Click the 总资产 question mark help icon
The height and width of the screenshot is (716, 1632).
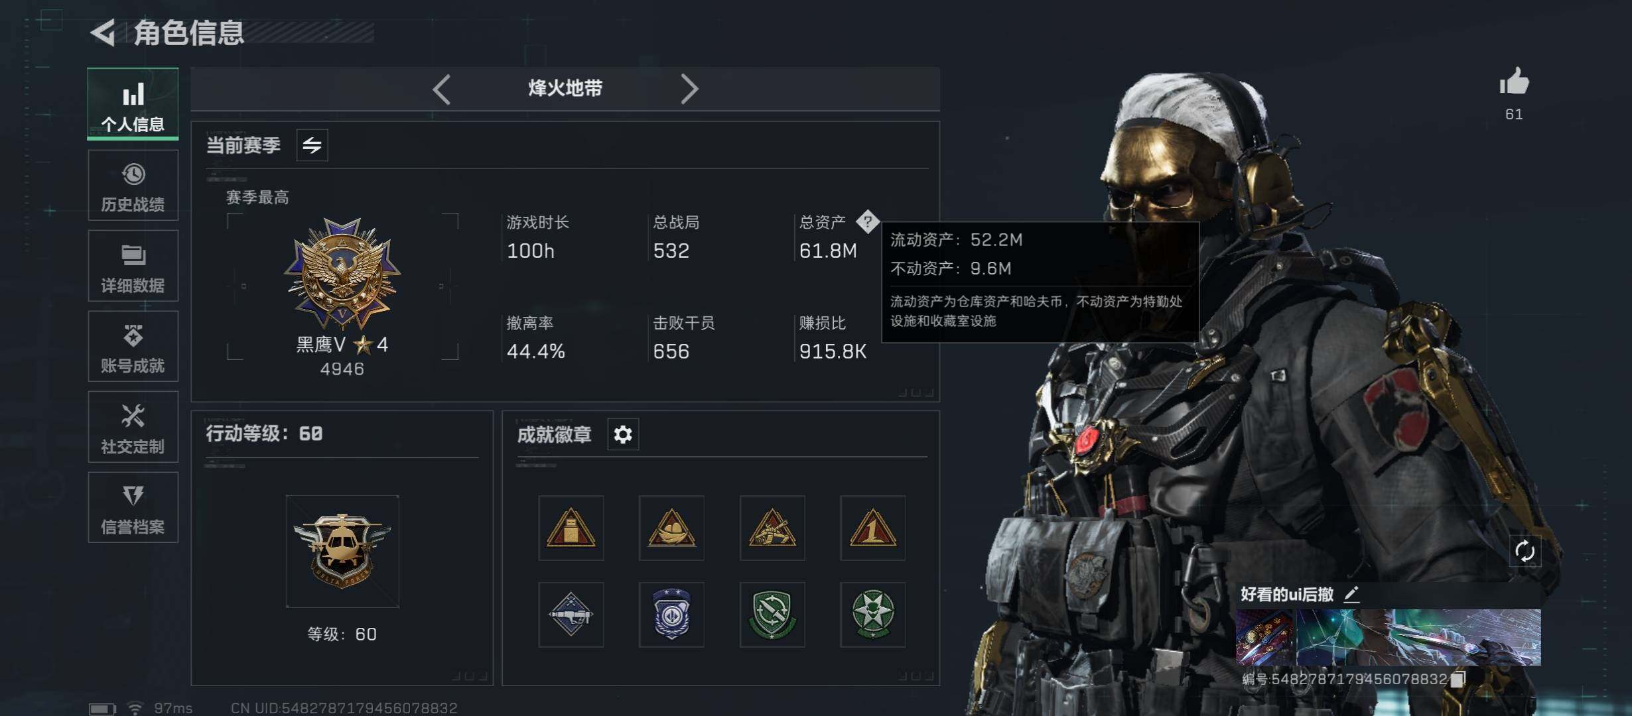tap(867, 221)
